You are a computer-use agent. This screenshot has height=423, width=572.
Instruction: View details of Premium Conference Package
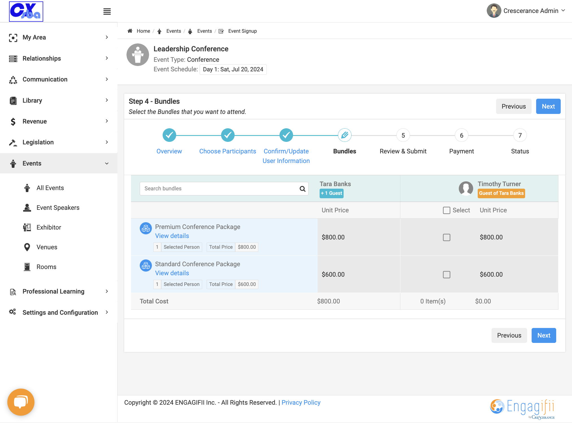172,236
